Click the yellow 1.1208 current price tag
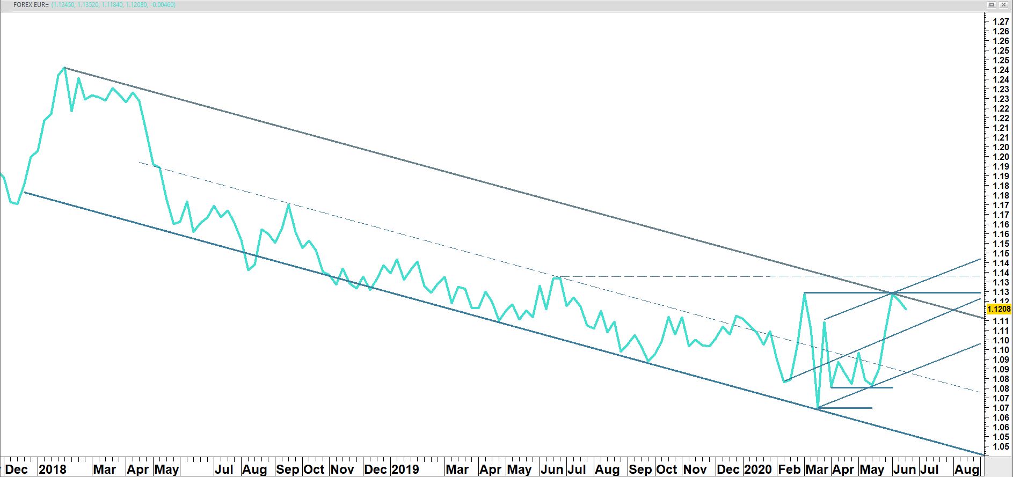 [x=999, y=309]
